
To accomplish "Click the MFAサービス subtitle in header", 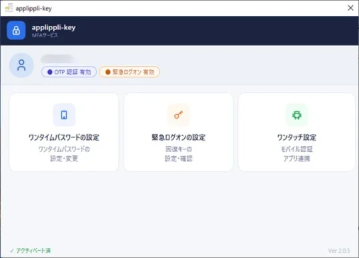I will click(x=45, y=35).
